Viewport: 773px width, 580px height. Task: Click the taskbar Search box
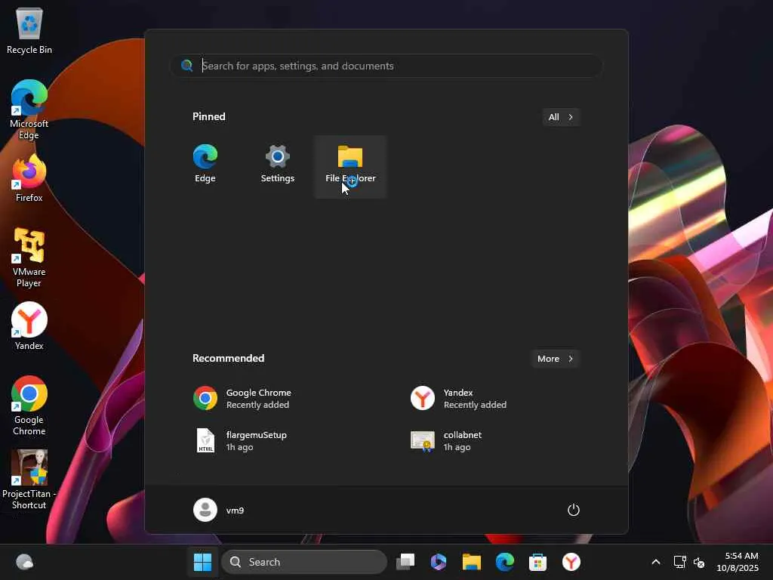(304, 562)
